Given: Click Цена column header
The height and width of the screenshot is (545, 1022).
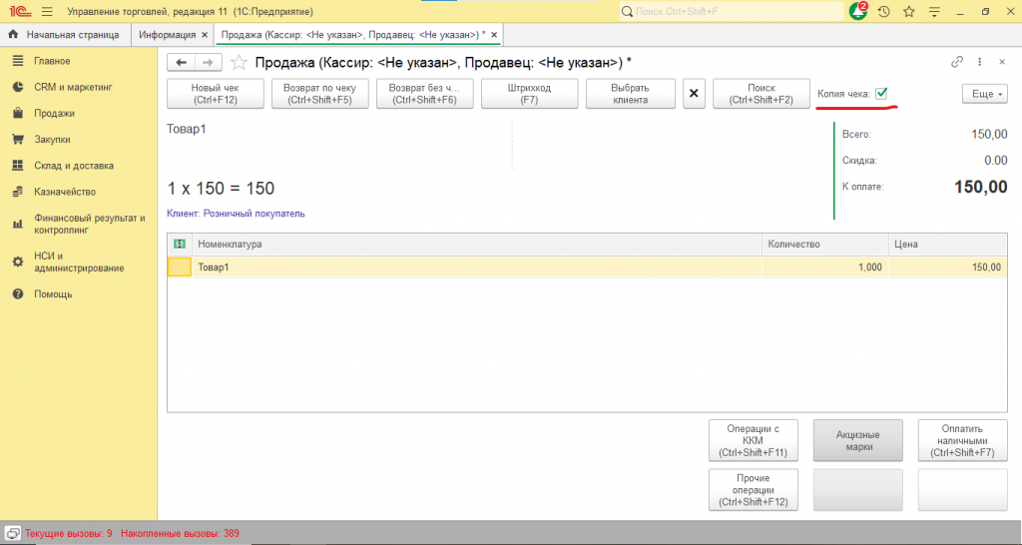Looking at the screenshot, I should pos(948,244).
